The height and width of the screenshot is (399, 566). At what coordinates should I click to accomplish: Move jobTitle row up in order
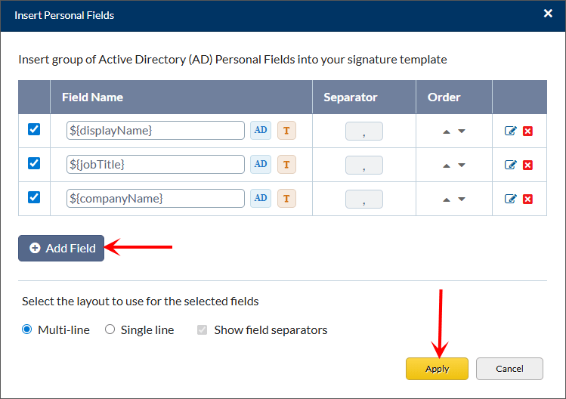pyautogui.click(x=447, y=165)
